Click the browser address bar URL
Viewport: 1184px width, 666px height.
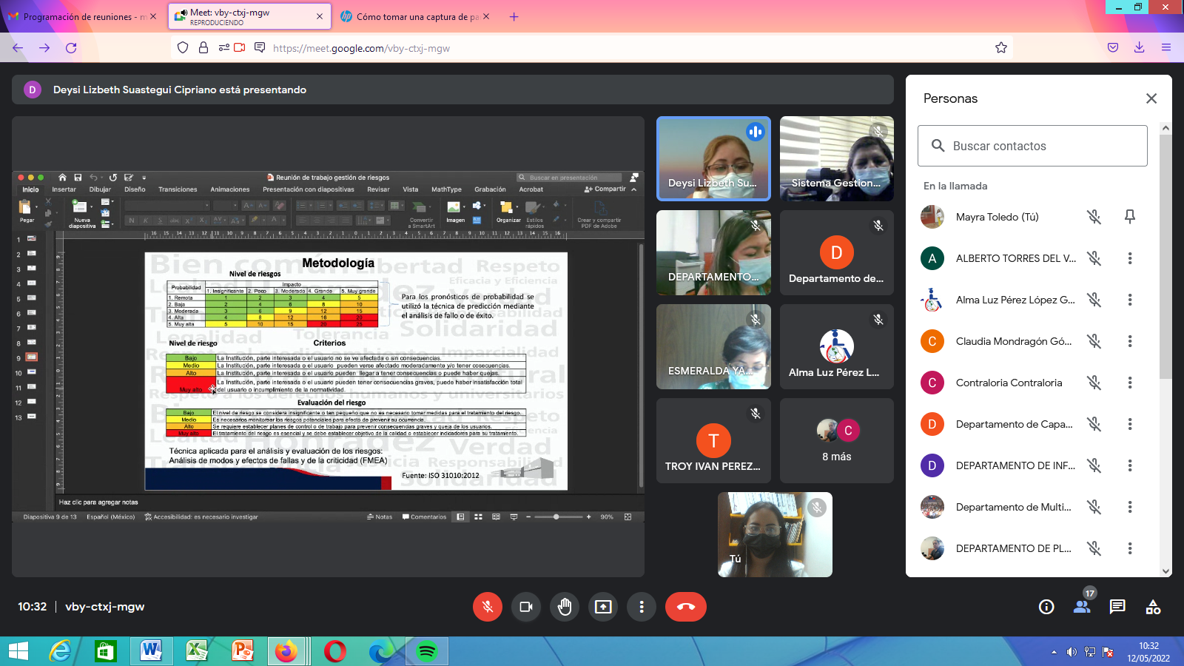(x=361, y=48)
